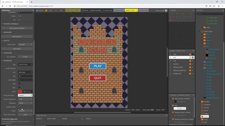
Task: Switch to the functions tab
Action: (x=85, y=10)
